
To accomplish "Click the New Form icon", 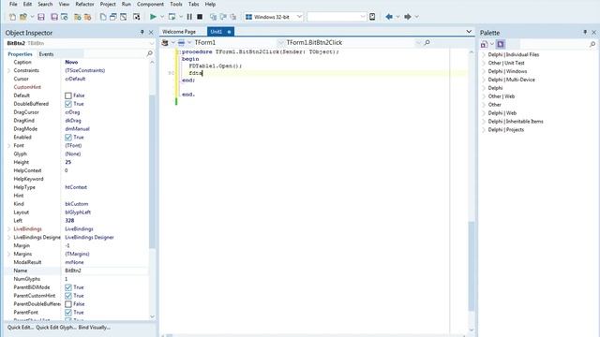I will click(136, 17).
